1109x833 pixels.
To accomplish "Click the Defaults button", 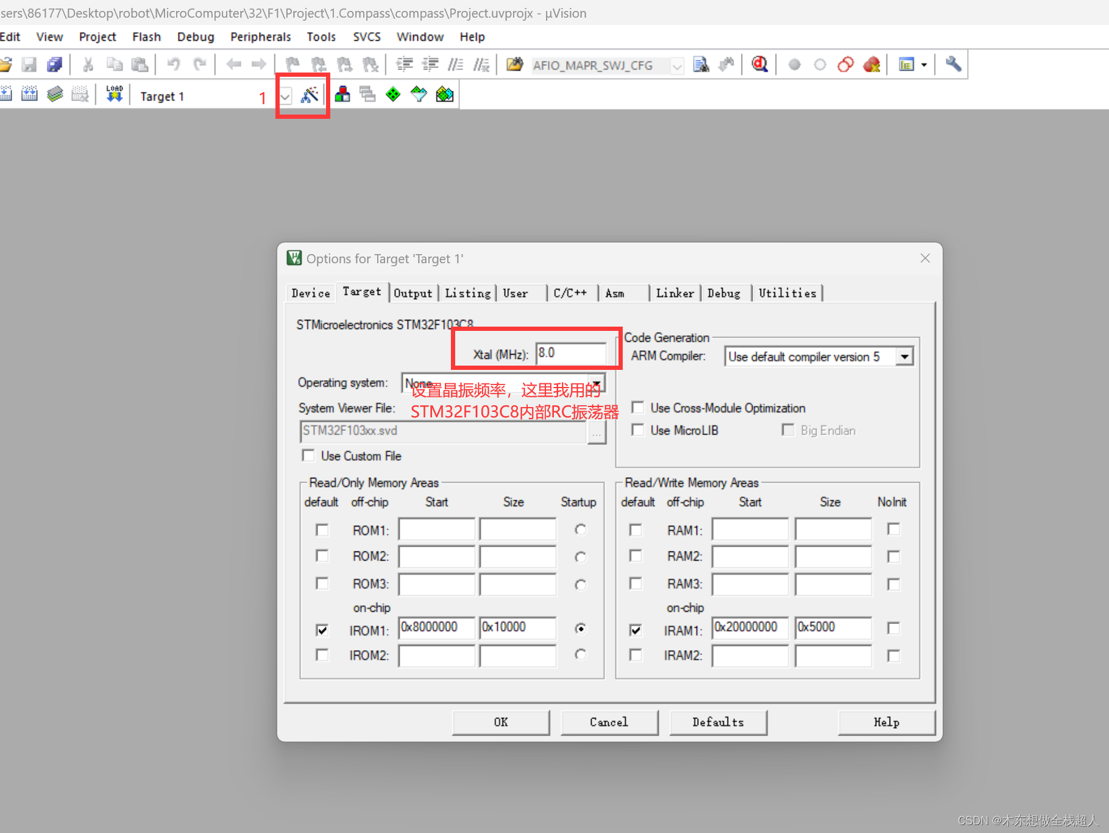I will point(718,722).
